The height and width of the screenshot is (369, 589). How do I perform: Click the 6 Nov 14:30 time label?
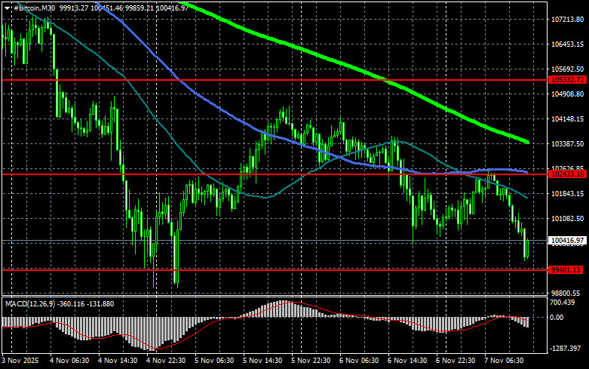(x=406, y=361)
